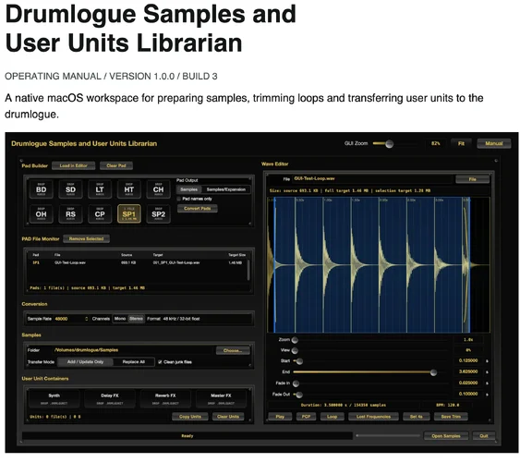Adjust the GUI Zoom slider handle

click(x=390, y=143)
